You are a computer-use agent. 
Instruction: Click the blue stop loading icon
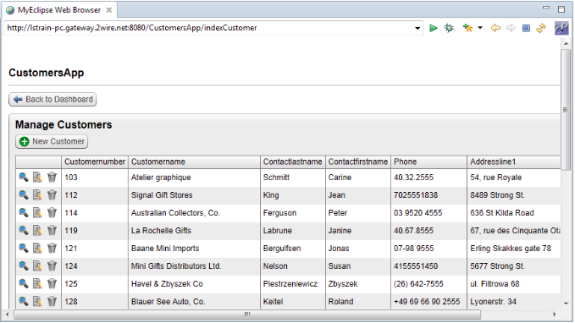click(x=526, y=28)
